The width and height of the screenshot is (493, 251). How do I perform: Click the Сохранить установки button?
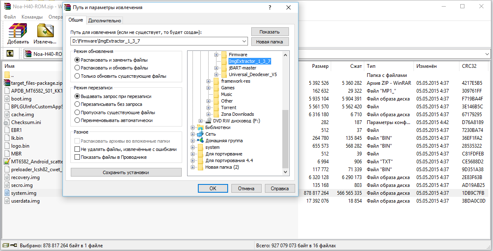pyautogui.click(x=126, y=172)
